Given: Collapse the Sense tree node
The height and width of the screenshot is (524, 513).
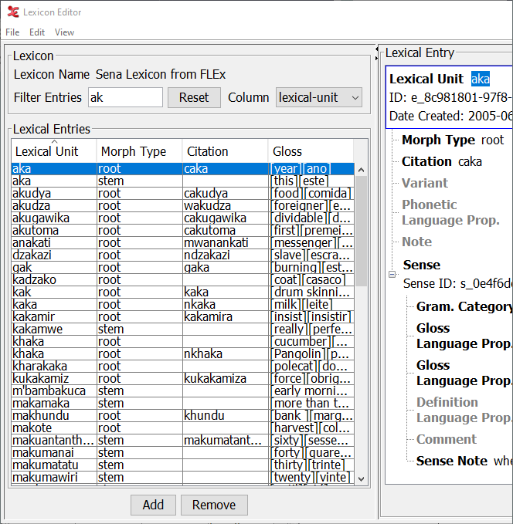Looking at the screenshot, I should coord(392,275).
